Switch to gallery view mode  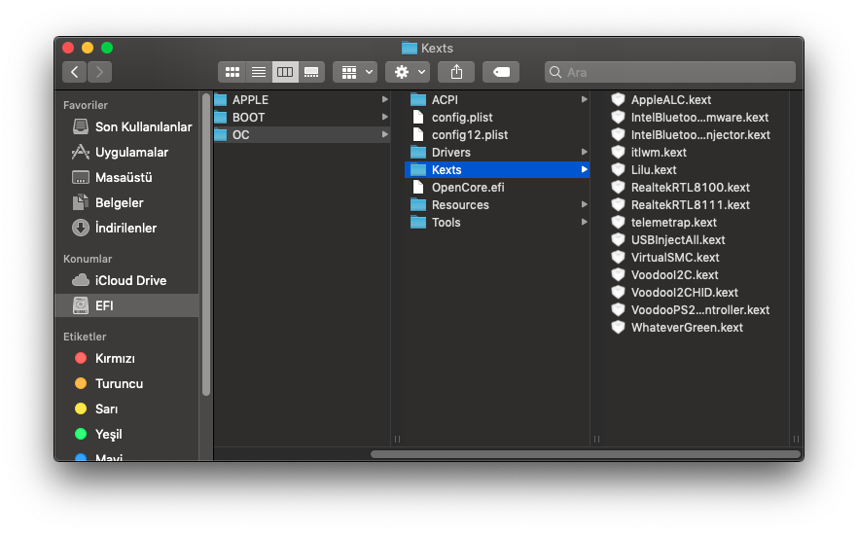[x=311, y=72]
